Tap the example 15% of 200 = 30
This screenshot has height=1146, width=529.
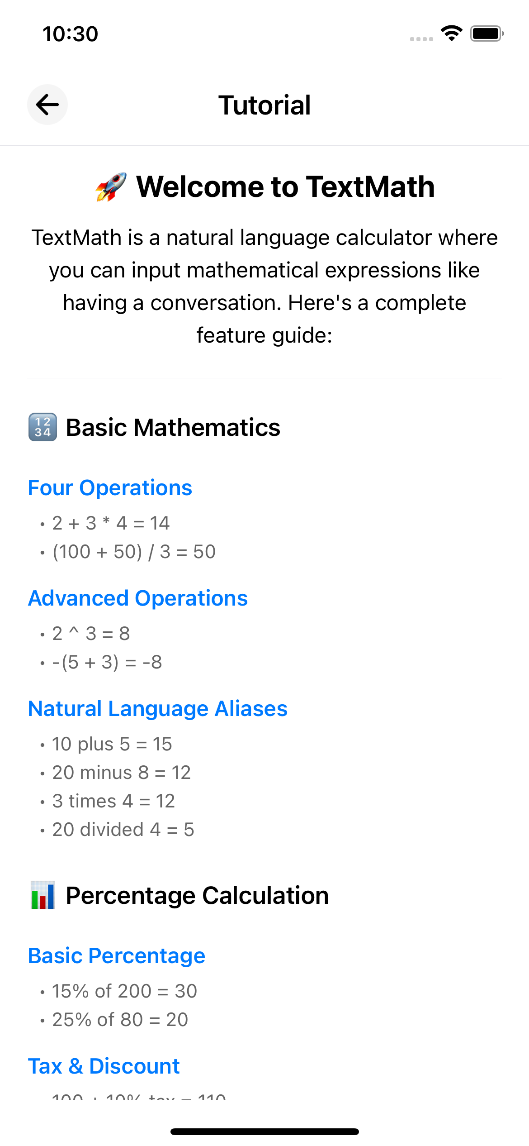click(x=123, y=991)
